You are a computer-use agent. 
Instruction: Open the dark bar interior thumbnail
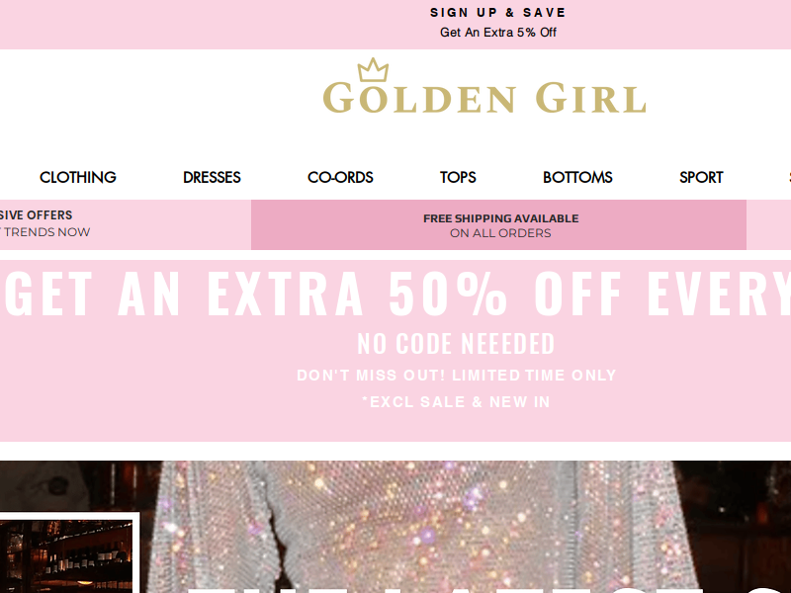coord(66,556)
